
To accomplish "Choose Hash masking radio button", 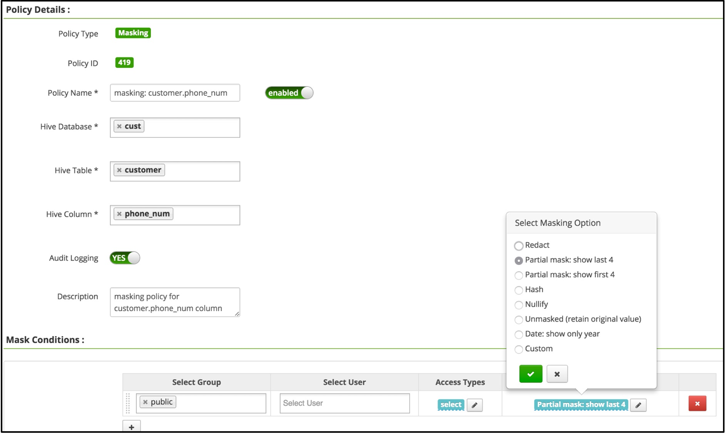I will tap(519, 290).
